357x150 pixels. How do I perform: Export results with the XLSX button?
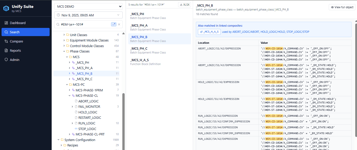185,5
